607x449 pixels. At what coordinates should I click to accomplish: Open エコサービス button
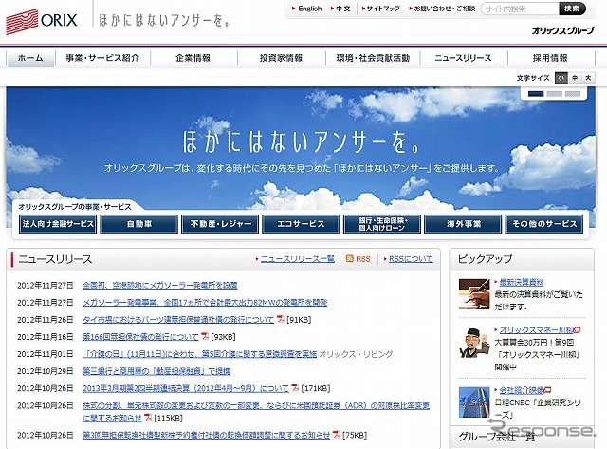[x=301, y=224]
